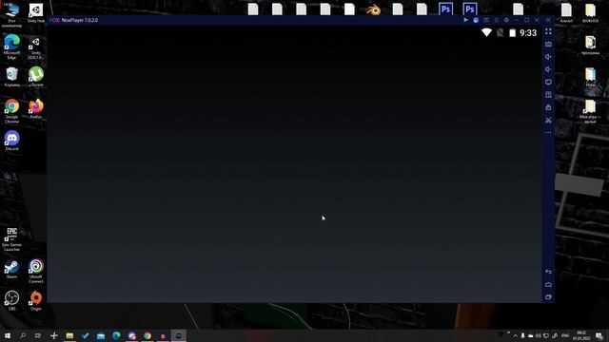Select the OBS desktop shortcut
Screen dimensions: 609x342
[x=11, y=300]
